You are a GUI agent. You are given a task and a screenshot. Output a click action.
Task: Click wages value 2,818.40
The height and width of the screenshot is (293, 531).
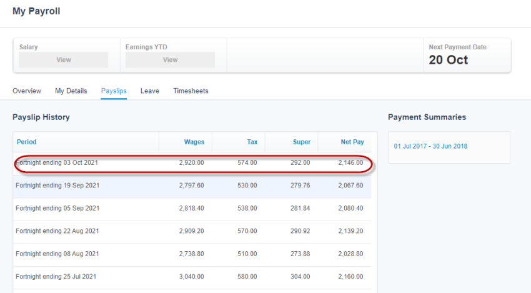191,208
